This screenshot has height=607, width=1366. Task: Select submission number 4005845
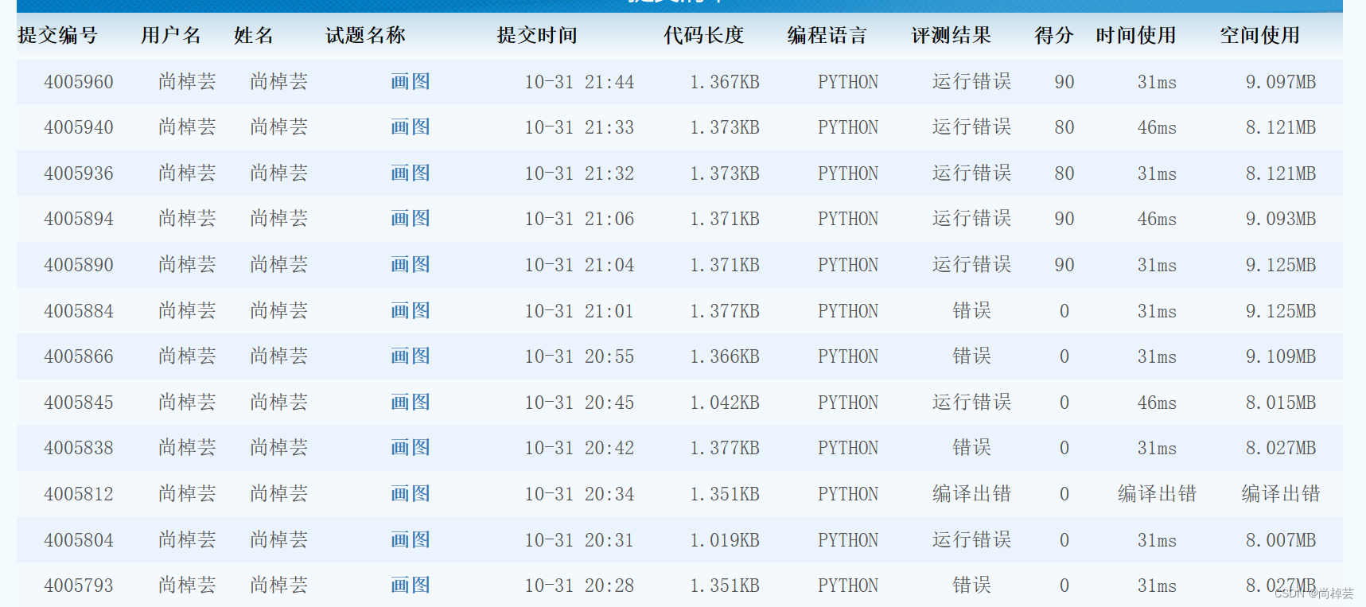click(79, 403)
